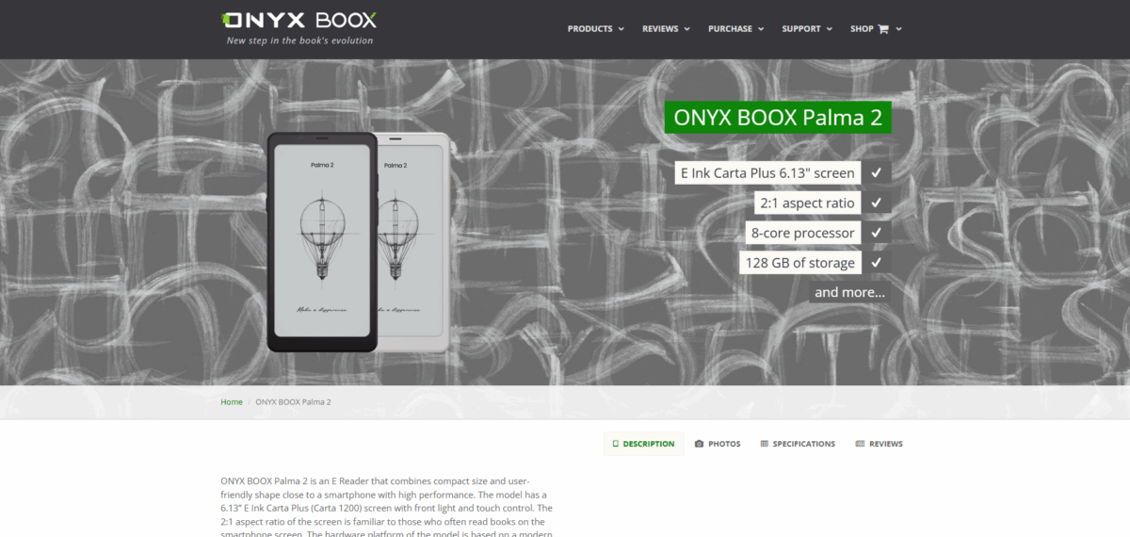Click the '8-core processor' label

[802, 233]
